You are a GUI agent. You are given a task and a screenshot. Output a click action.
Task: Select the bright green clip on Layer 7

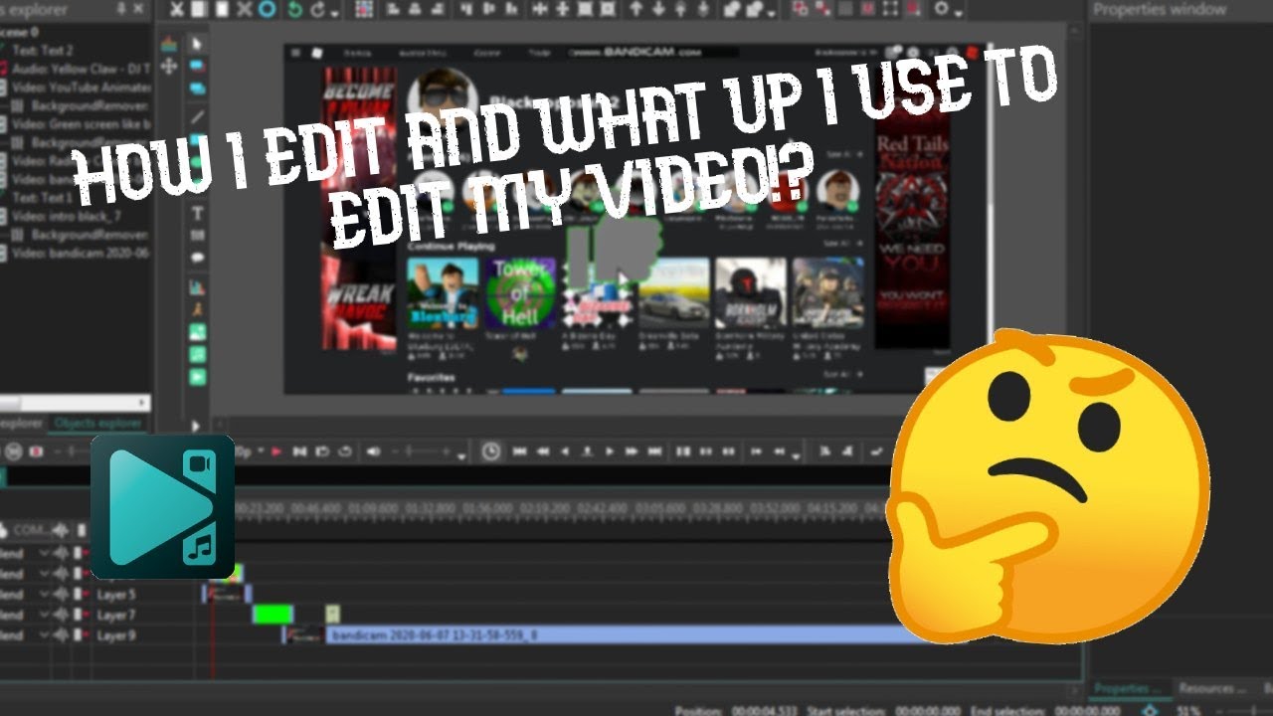click(x=273, y=615)
